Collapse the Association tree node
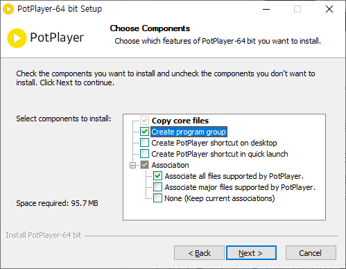Image resolution: width=346 pixels, height=269 pixels. coord(132,165)
